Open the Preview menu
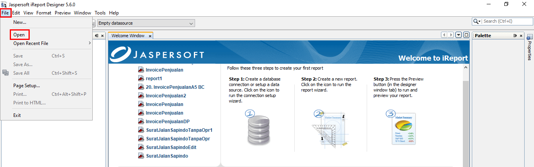This screenshot has height=167, width=534. click(63, 13)
